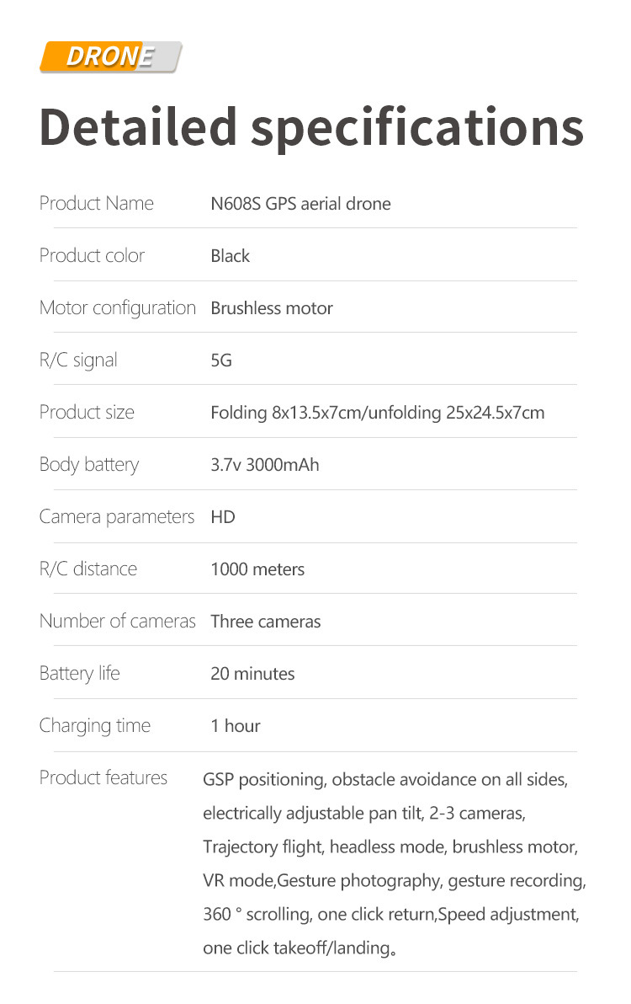Click the "GSP positioning" features text line
The image size is (631, 1004).
(385, 779)
